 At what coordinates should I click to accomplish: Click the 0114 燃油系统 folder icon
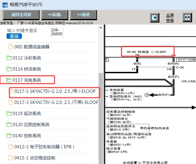(9, 69)
